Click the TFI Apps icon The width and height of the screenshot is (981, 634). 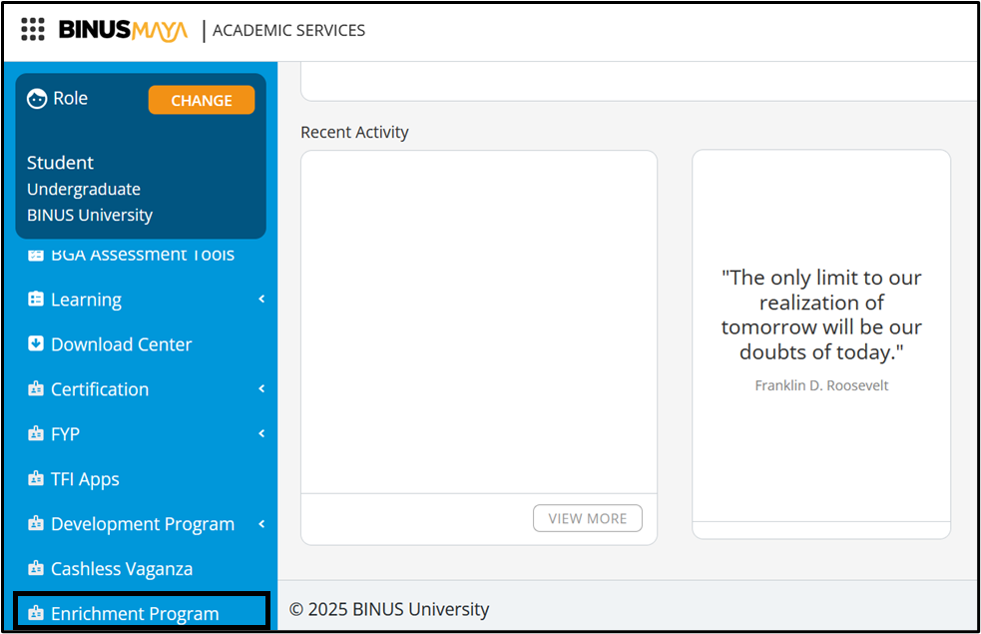pyautogui.click(x=36, y=479)
